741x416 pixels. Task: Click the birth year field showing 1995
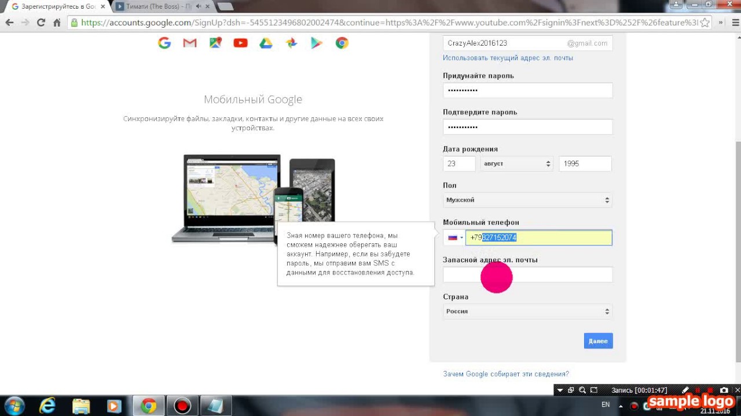pos(585,164)
